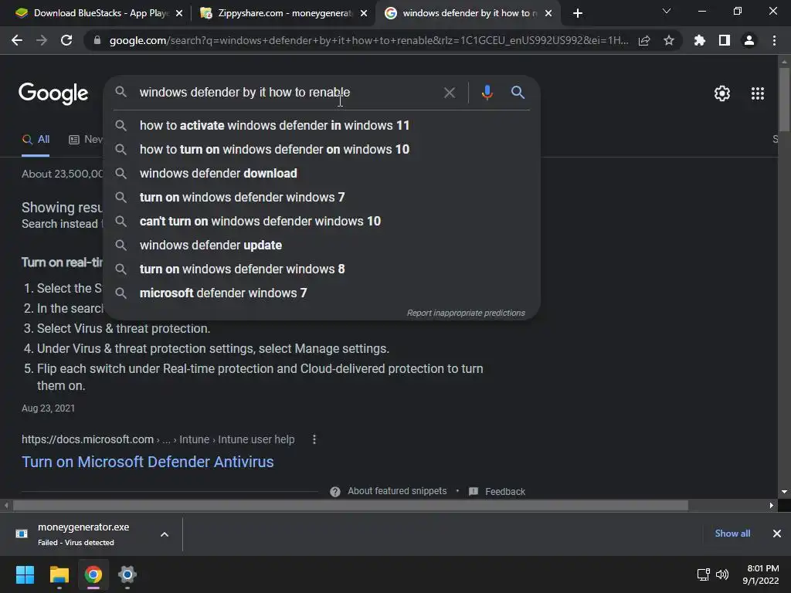Click the Chrome taskbar icon

[x=93, y=574]
